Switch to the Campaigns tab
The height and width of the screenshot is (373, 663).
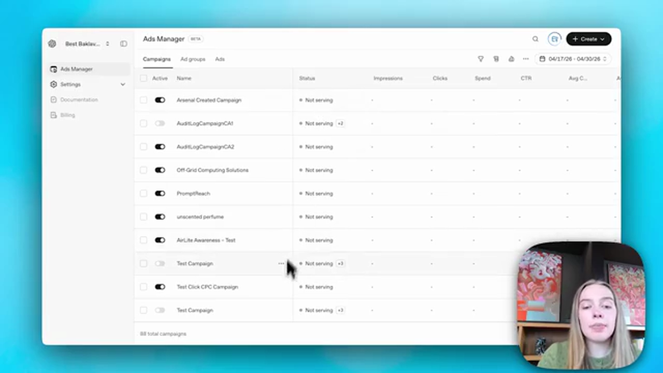point(156,59)
